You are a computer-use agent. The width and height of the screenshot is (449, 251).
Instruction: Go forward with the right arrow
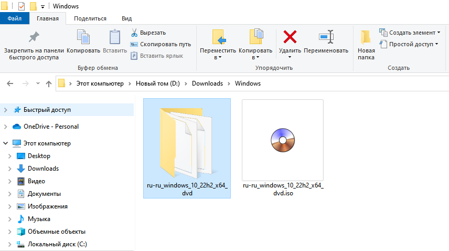[x=26, y=83]
